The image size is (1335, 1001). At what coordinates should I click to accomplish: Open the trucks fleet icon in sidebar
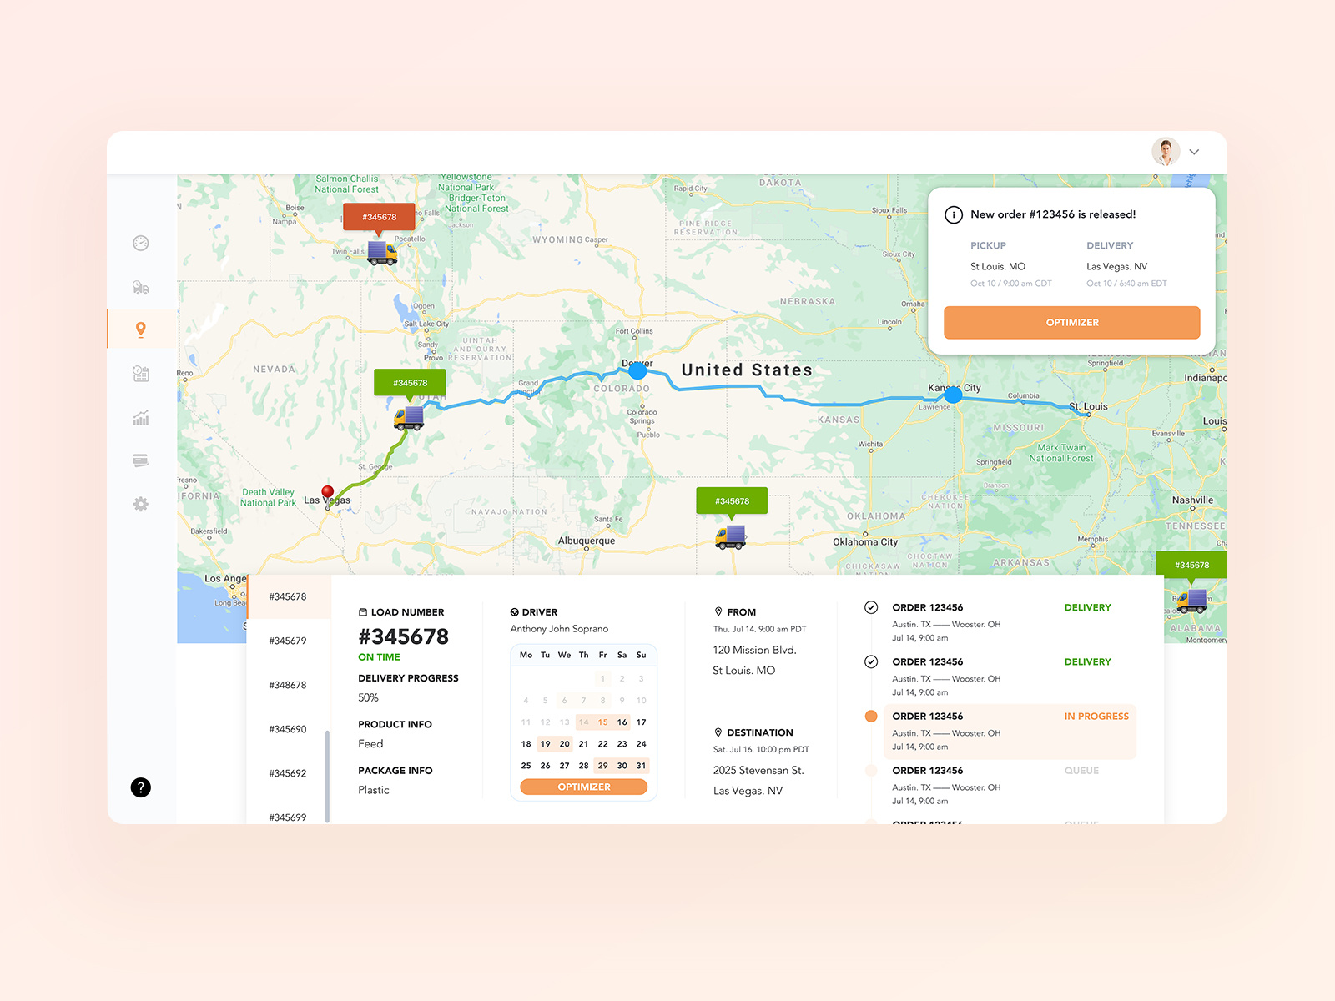click(141, 288)
